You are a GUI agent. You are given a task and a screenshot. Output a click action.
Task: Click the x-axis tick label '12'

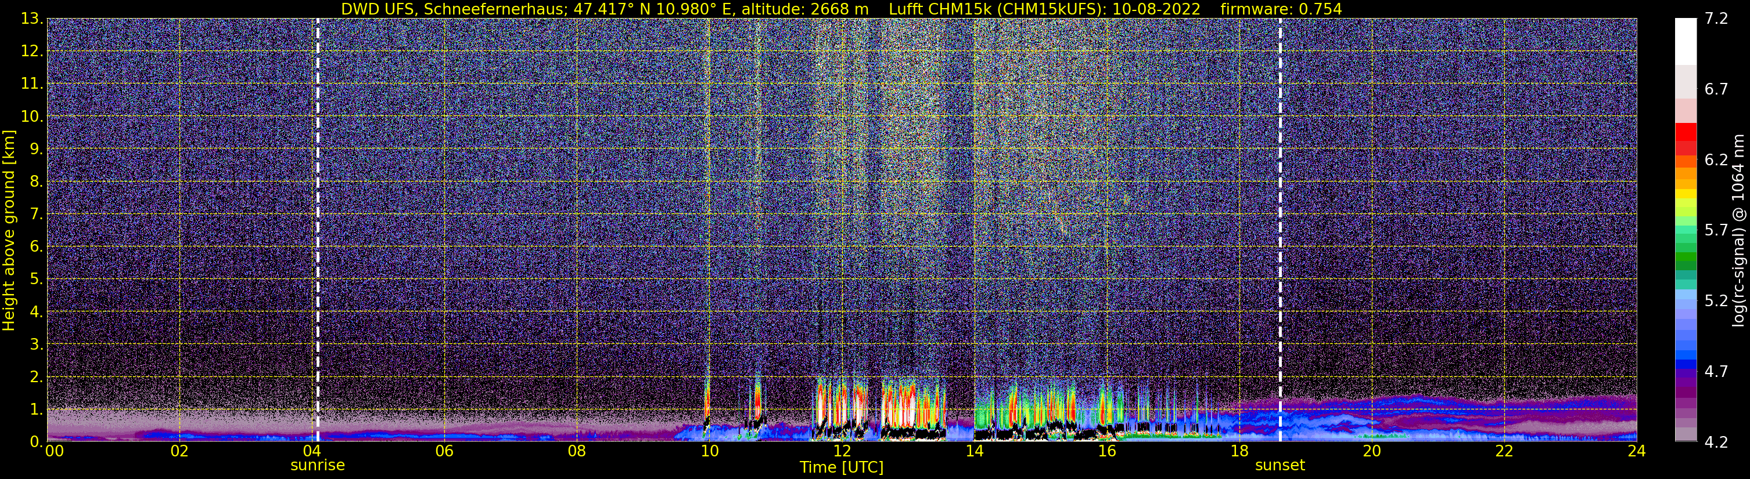pos(842,451)
